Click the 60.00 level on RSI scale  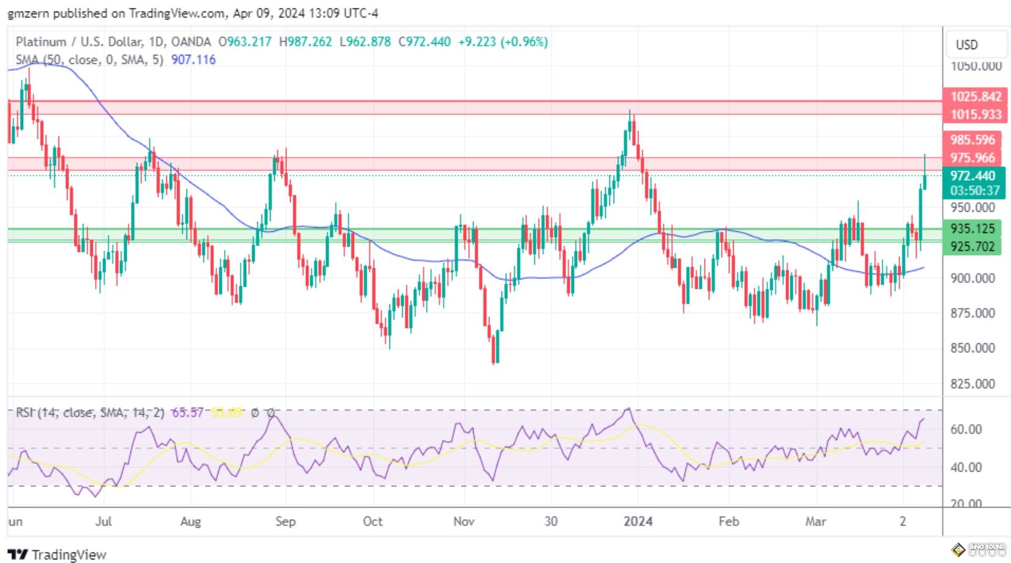tap(966, 430)
